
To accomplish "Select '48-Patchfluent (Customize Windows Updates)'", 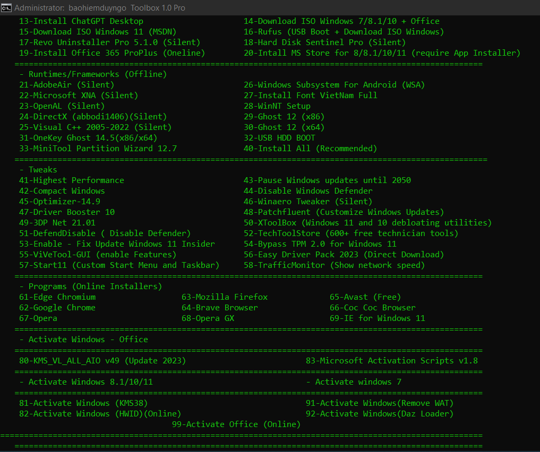I will 344,212.
